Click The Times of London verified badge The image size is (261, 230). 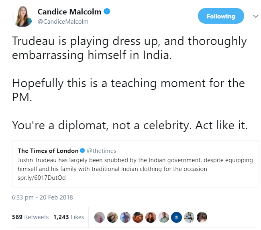[x=82, y=151]
